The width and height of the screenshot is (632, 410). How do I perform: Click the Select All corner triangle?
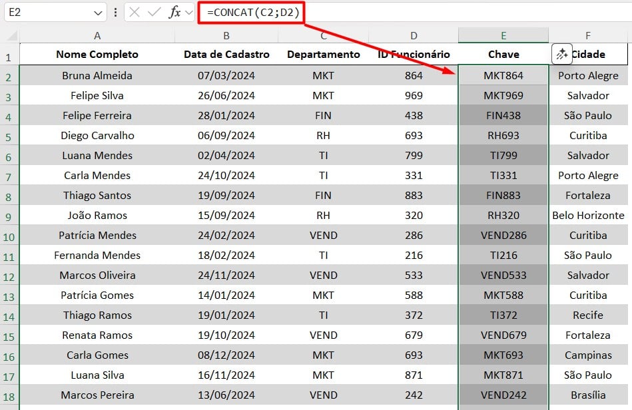point(11,36)
